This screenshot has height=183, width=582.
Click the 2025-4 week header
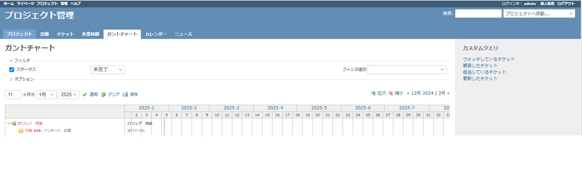275,108
